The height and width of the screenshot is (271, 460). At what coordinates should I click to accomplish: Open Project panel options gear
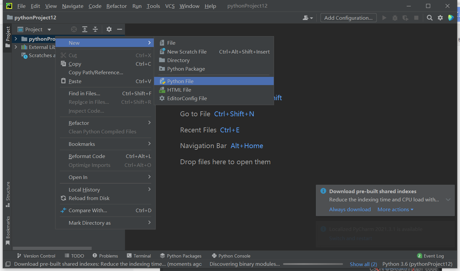[x=109, y=29]
